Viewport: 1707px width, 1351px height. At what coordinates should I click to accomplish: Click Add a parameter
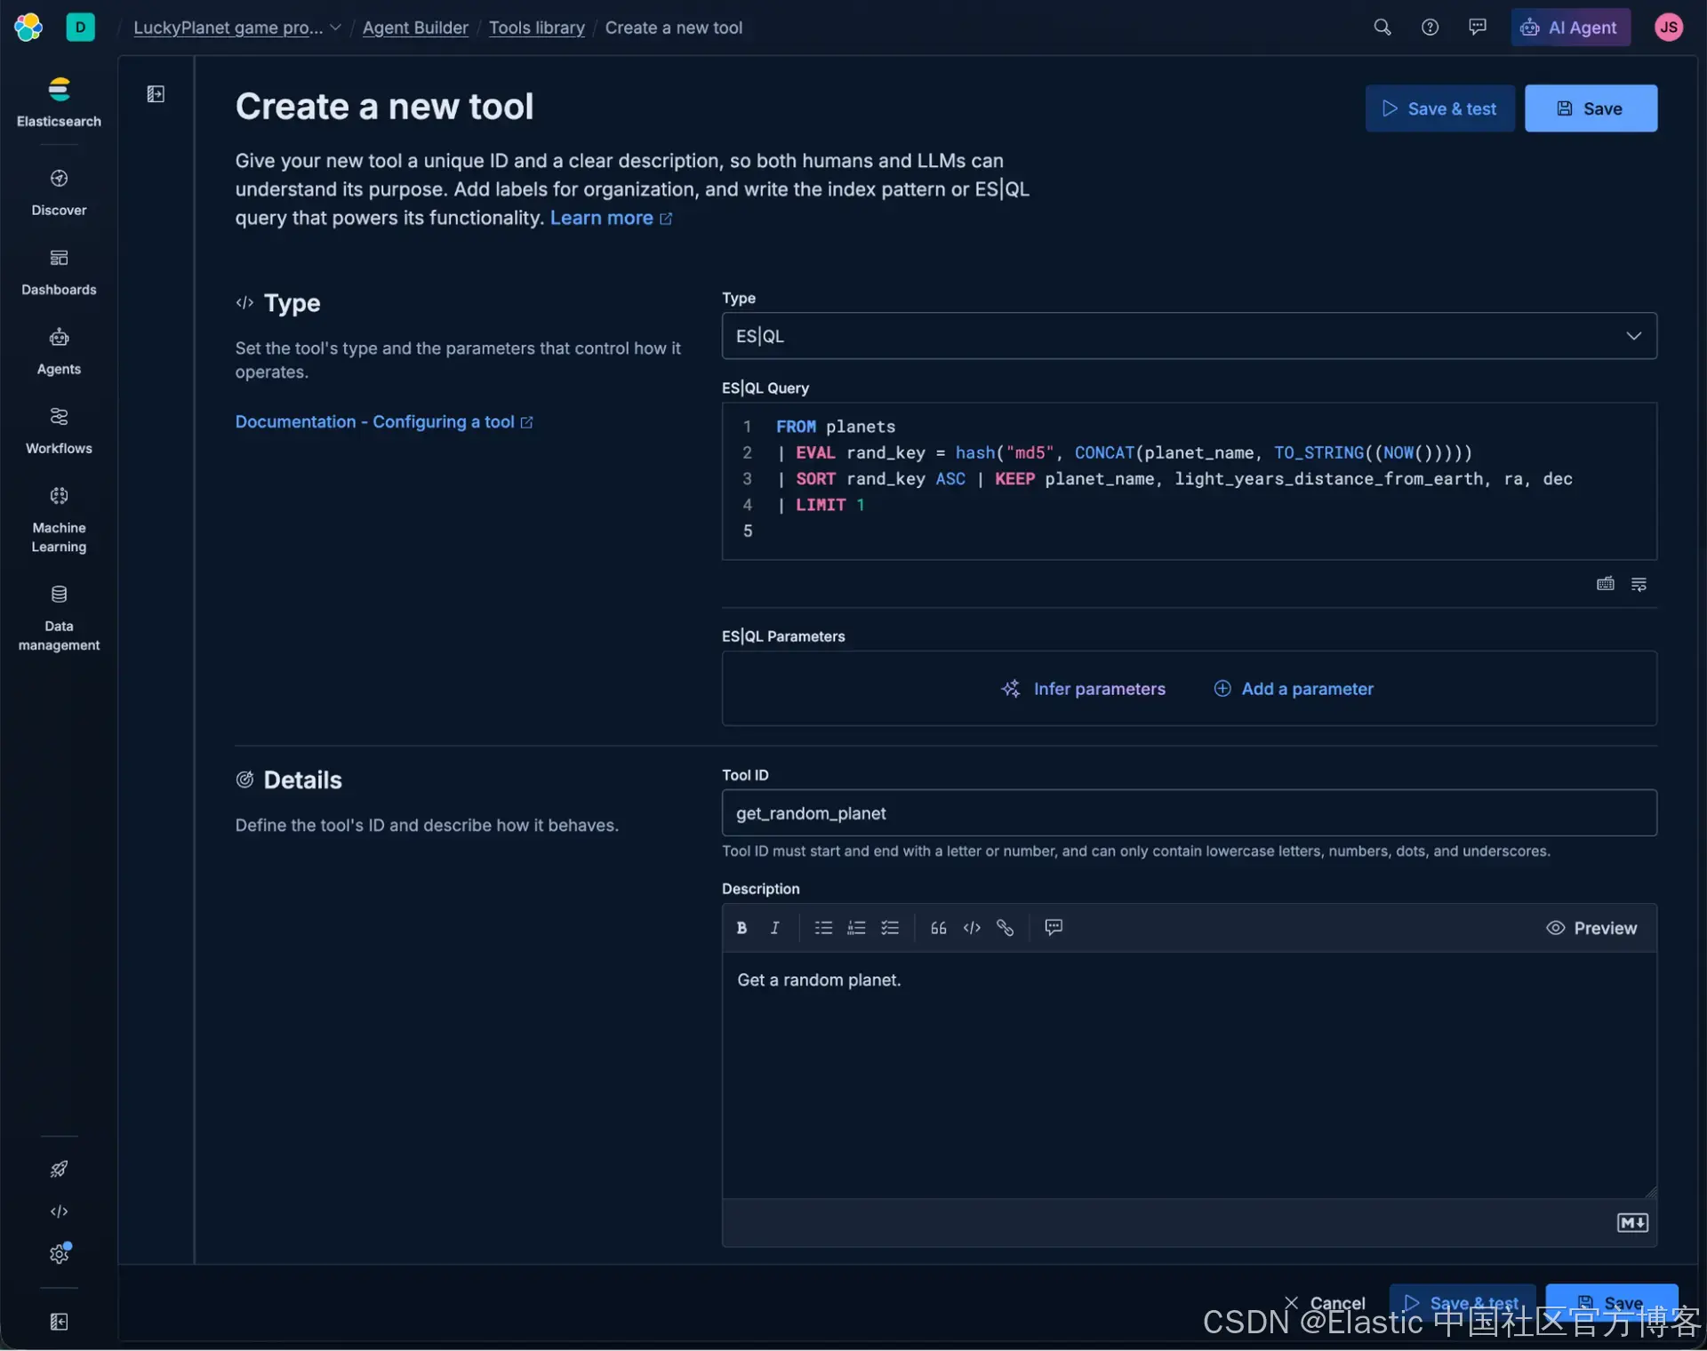point(1294,689)
